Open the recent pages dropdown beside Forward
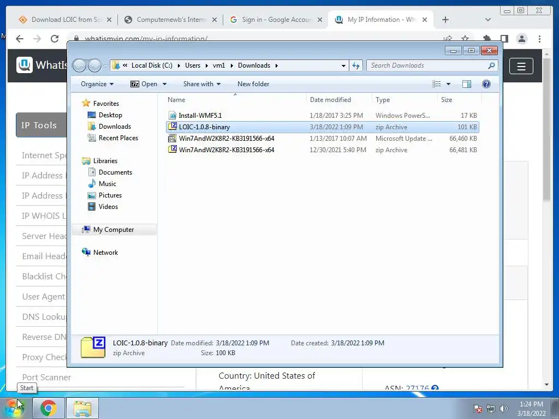The width and height of the screenshot is (559, 419). click(x=105, y=66)
